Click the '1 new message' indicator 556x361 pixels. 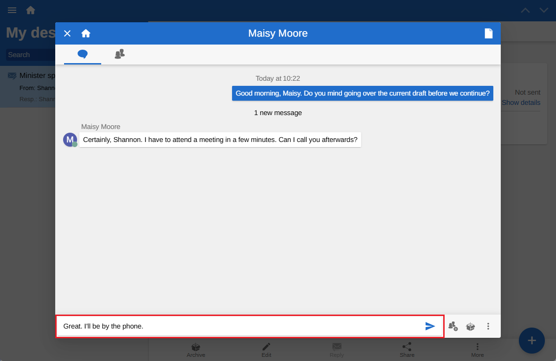pyautogui.click(x=278, y=113)
